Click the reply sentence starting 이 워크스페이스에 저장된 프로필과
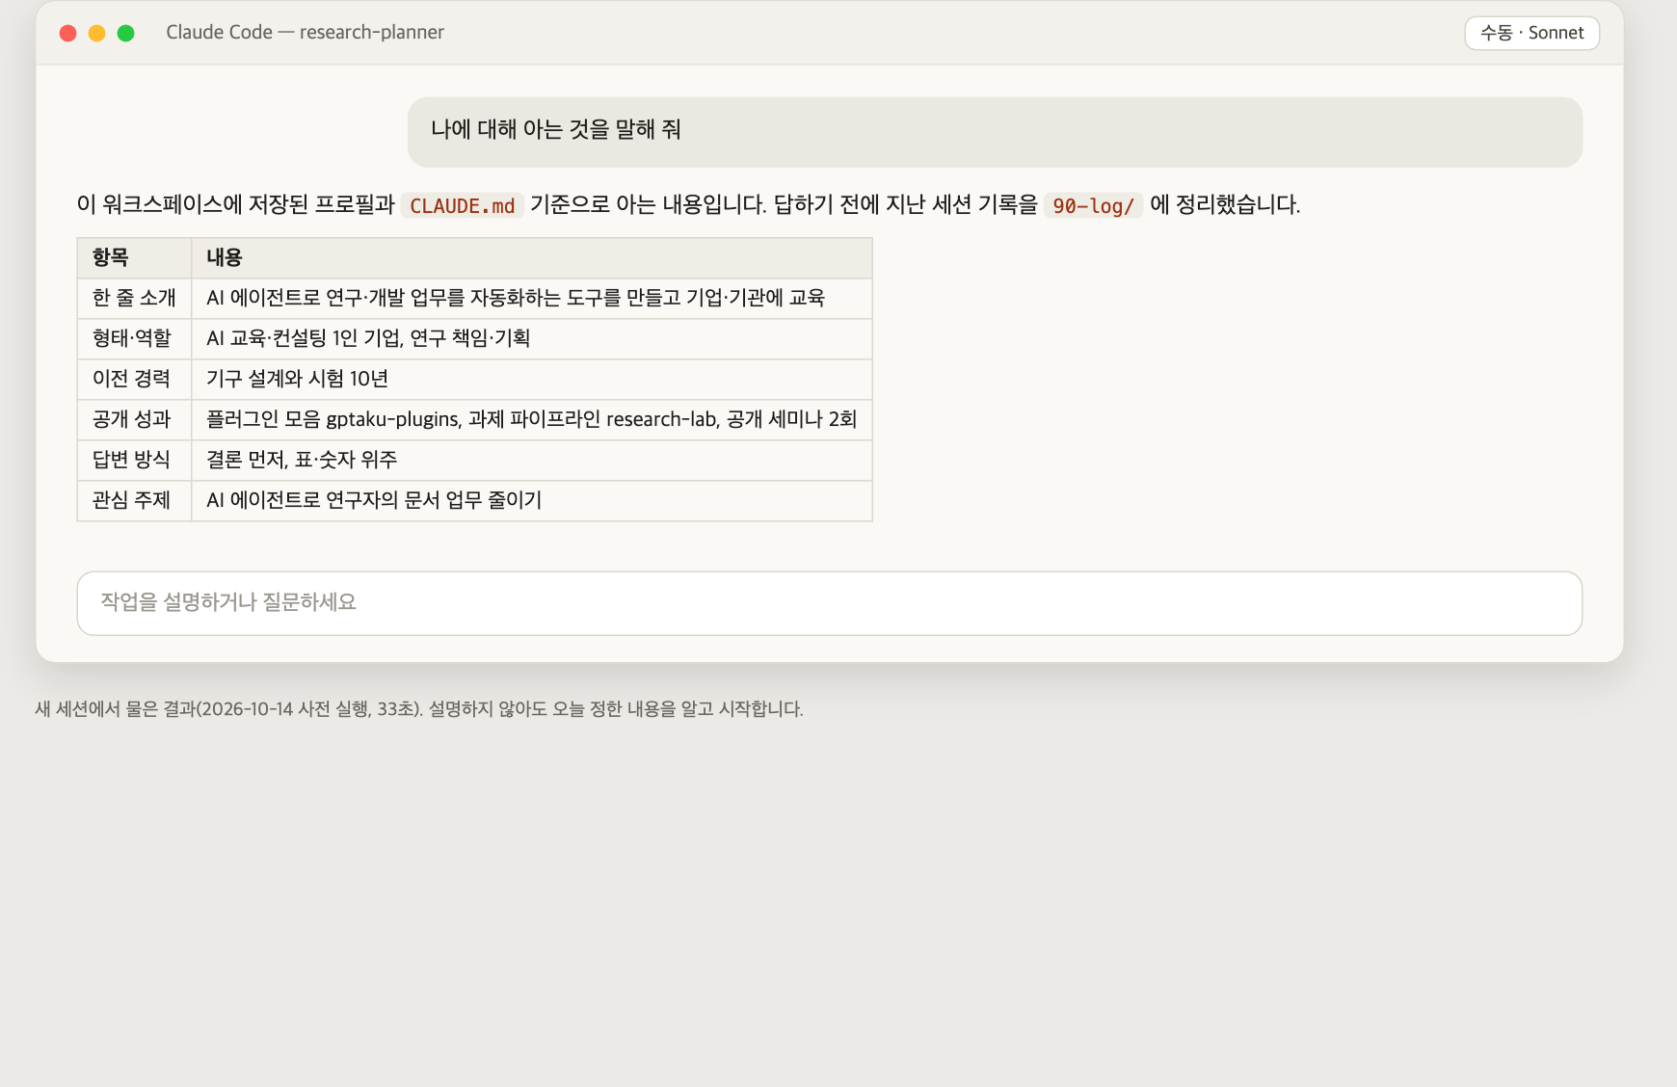Image resolution: width=1677 pixels, height=1087 pixels. tap(688, 205)
